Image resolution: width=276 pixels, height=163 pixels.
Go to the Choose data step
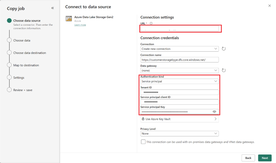22,41
